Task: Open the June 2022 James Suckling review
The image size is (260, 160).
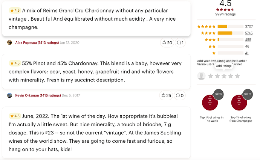Action: click(x=96, y=132)
